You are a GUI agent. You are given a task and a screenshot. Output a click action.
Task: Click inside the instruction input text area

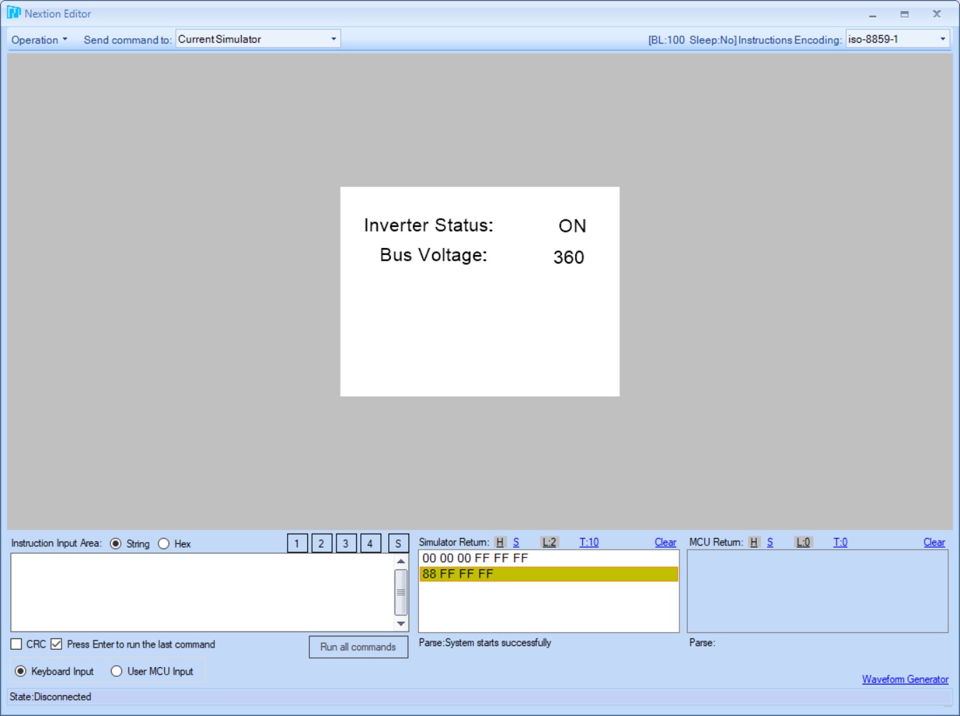tap(202, 592)
